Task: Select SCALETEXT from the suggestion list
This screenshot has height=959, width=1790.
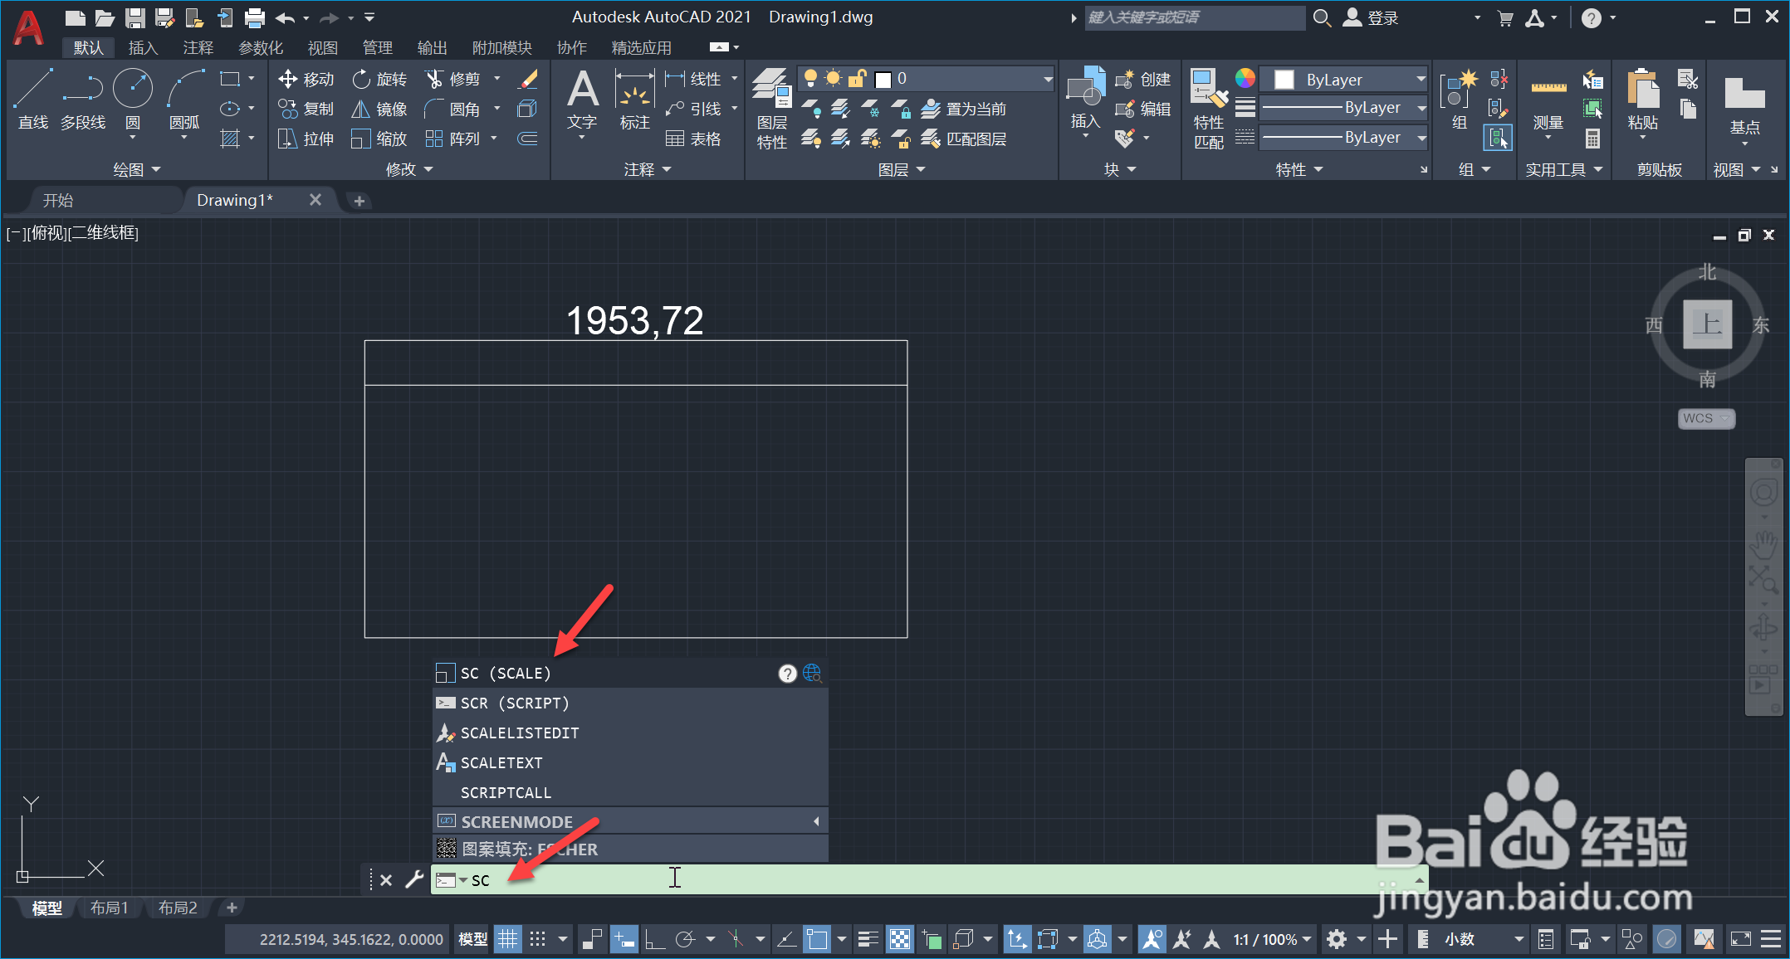Action: pos(501,762)
